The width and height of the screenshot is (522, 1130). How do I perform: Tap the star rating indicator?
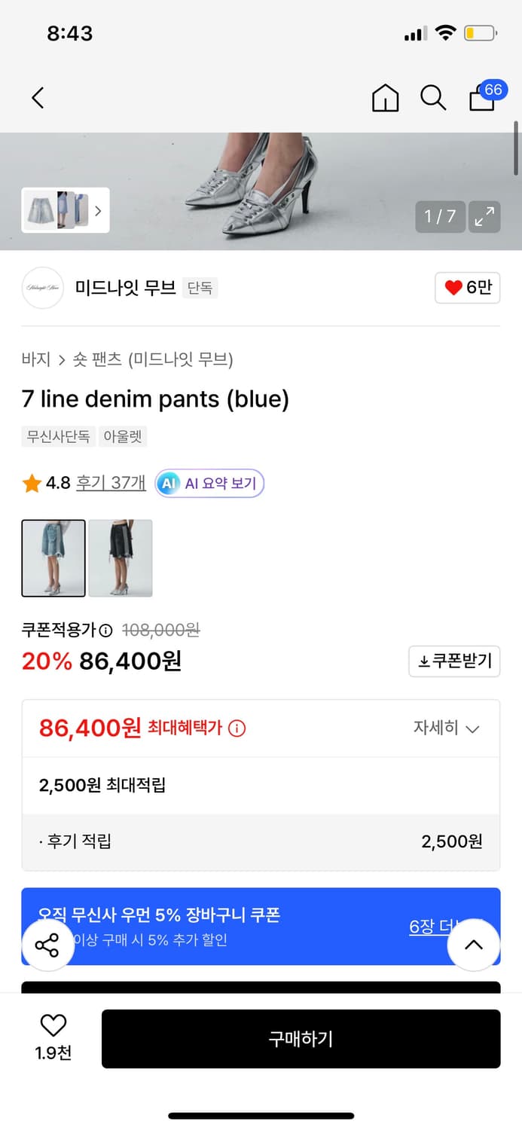click(x=30, y=483)
